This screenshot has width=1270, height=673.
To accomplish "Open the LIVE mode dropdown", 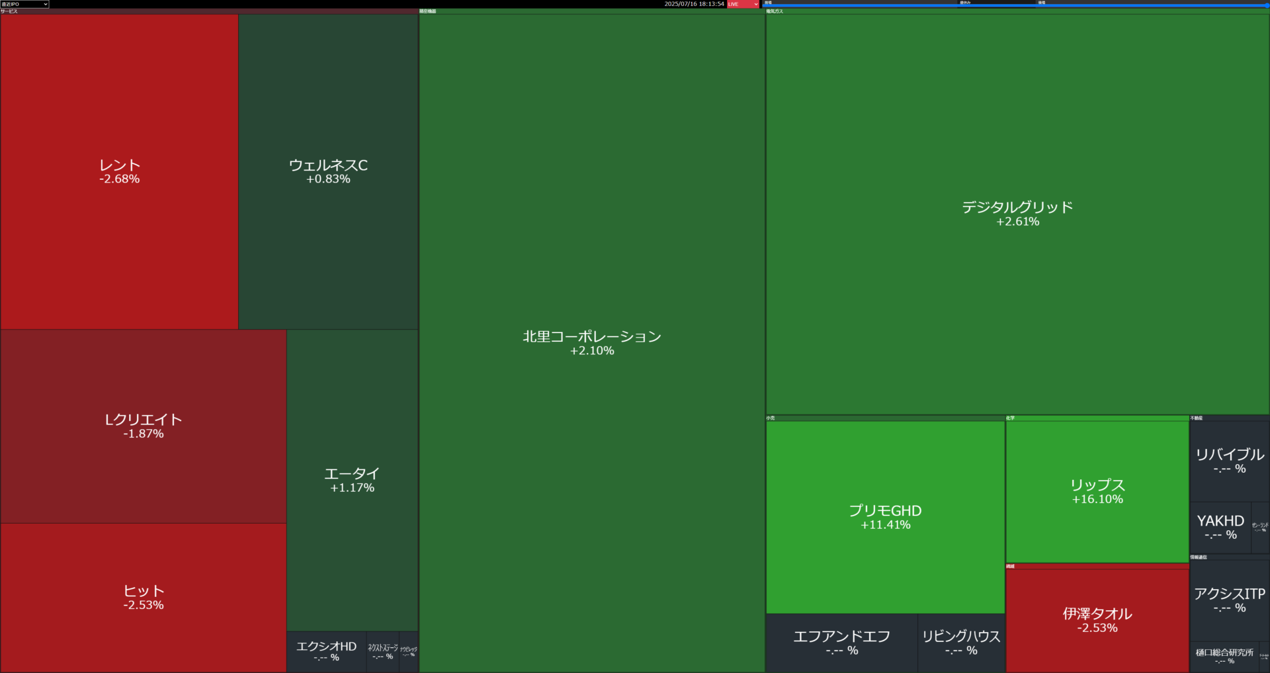I will (x=743, y=4).
